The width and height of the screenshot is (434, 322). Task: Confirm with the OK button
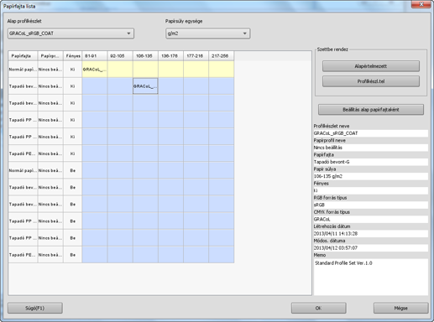click(318, 308)
